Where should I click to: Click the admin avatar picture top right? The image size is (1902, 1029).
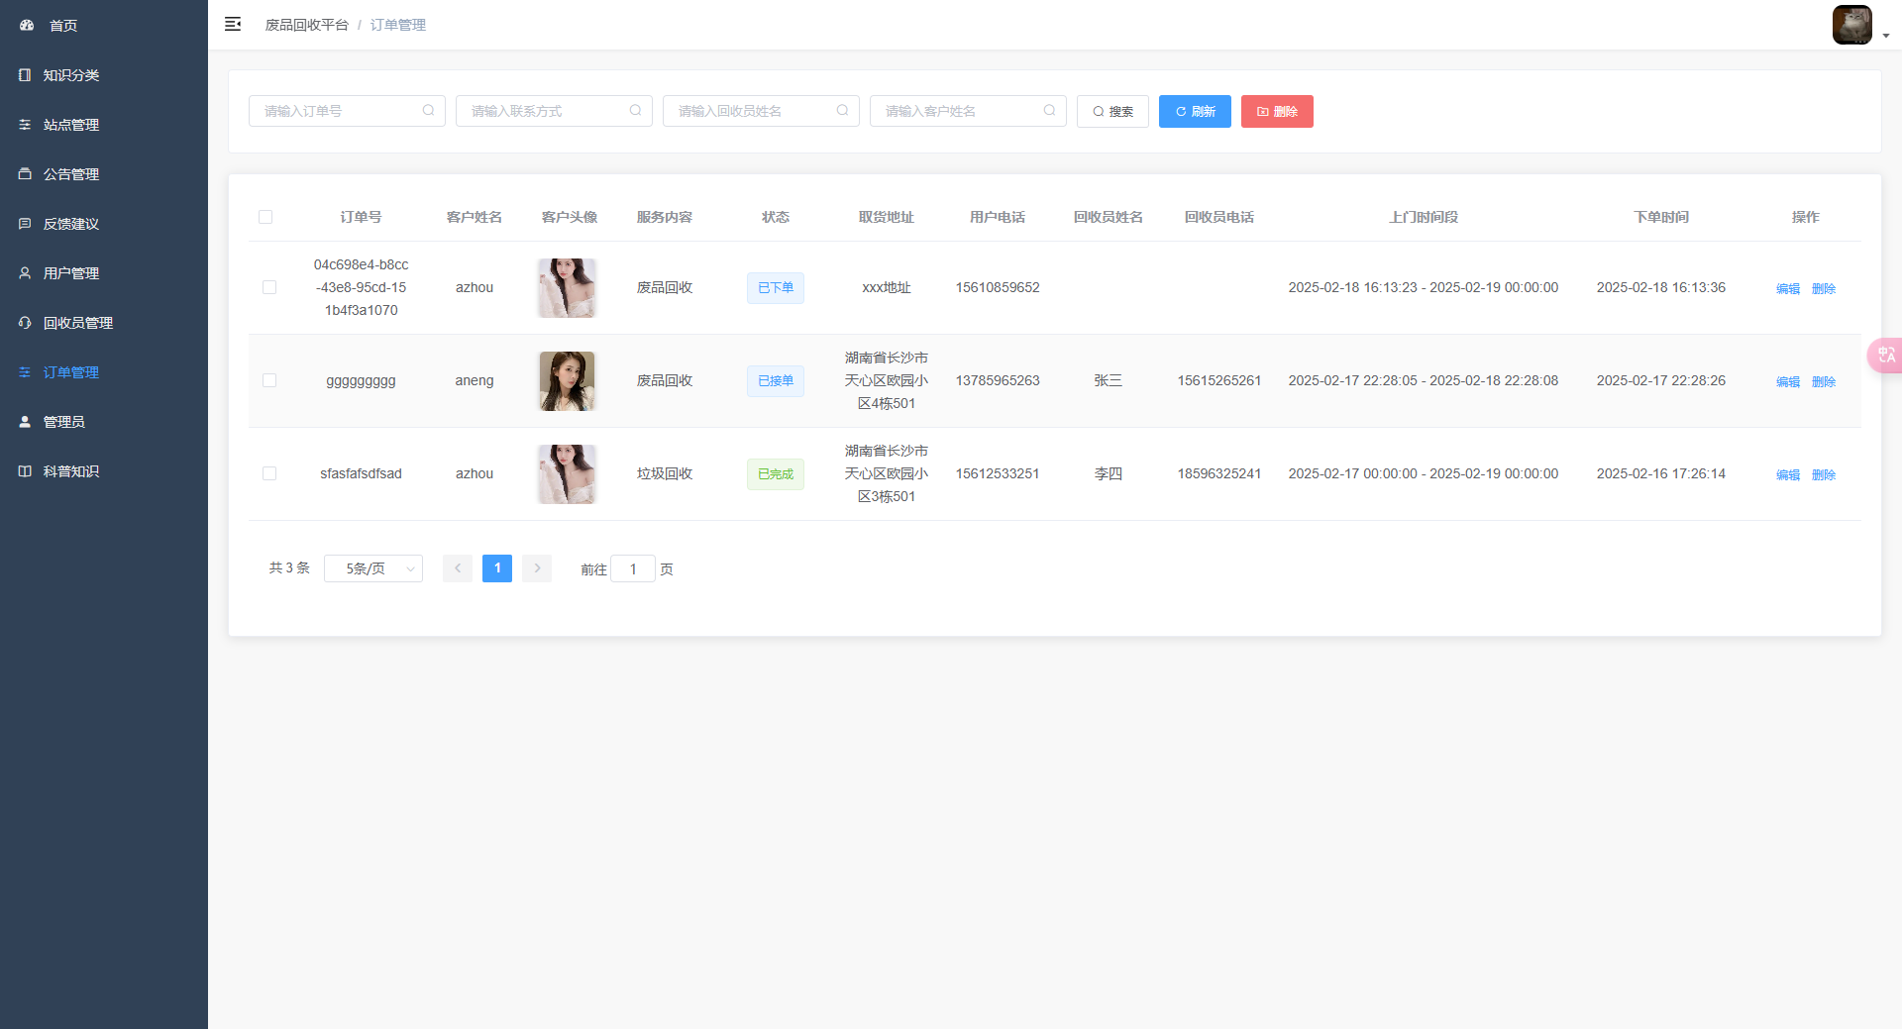[1851, 25]
